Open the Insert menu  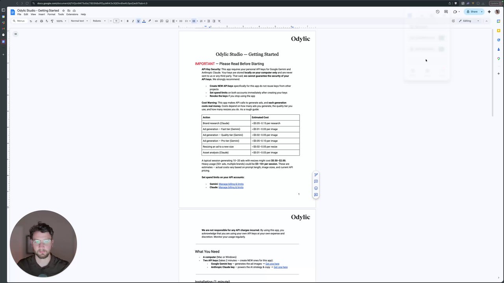coord(41,14)
